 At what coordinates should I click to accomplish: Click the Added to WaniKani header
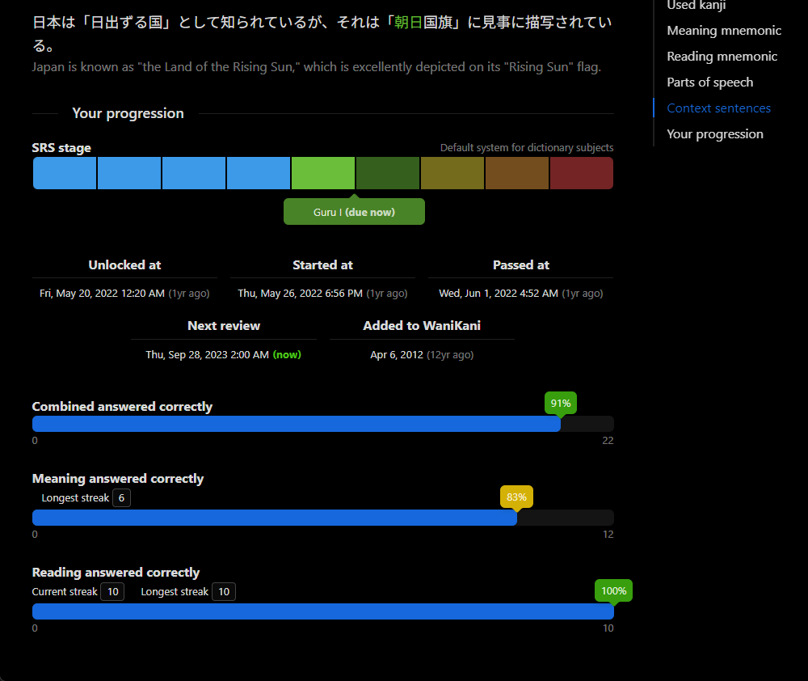click(x=422, y=326)
